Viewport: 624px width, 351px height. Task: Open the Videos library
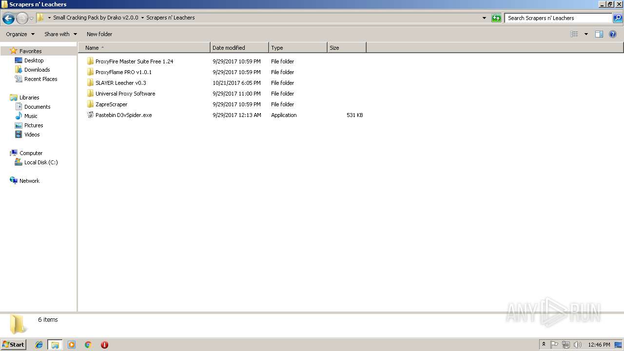[32, 135]
